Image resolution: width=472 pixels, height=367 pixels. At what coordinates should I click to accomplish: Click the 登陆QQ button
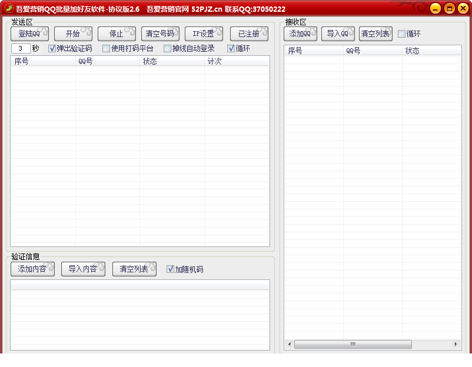point(30,34)
